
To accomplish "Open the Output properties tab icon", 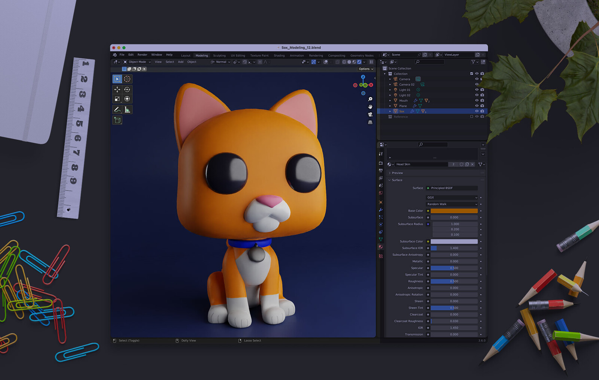I will click(381, 171).
